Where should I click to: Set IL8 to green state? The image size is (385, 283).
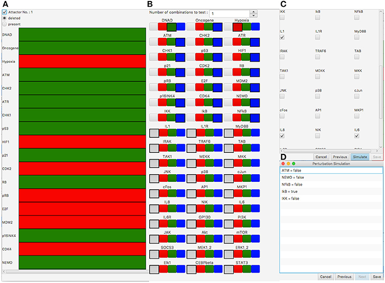[172, 208]
